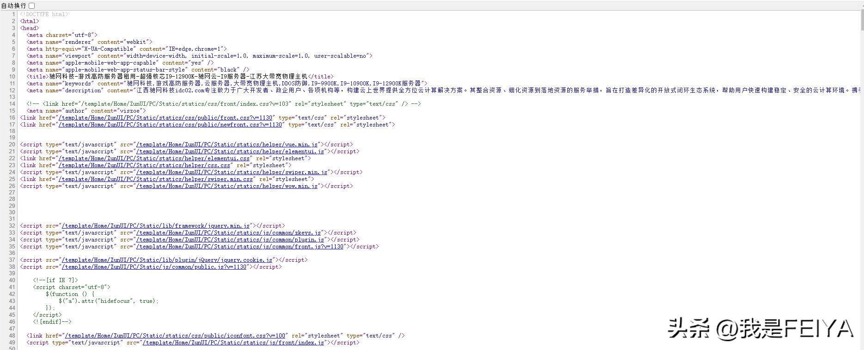Image resolution: width=864 pixels, height=350 pixels.
Task: Open the front.css?v=1130 stylesheet link
Action: 165,118
